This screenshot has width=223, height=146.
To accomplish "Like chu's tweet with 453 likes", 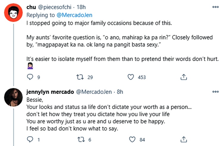I will pos(131,77).
